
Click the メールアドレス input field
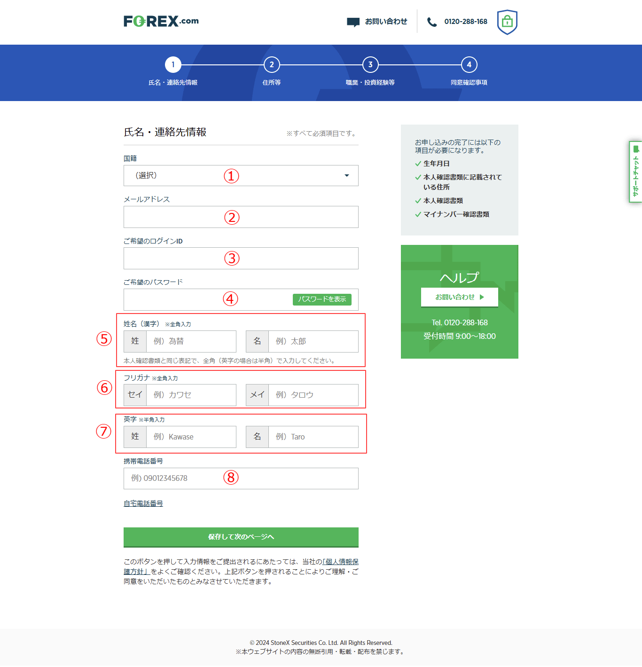tap(241, 217)
